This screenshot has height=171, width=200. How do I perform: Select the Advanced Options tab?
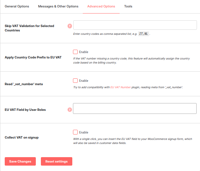click(x=101, y=6)
